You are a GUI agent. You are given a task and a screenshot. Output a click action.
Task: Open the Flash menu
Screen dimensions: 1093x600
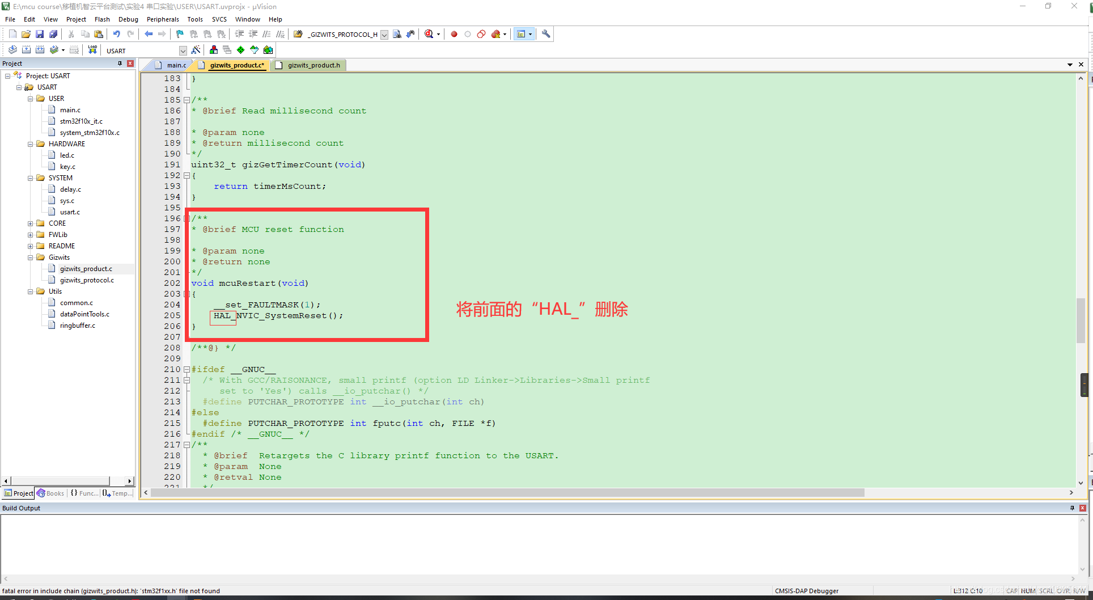point(102,19)
